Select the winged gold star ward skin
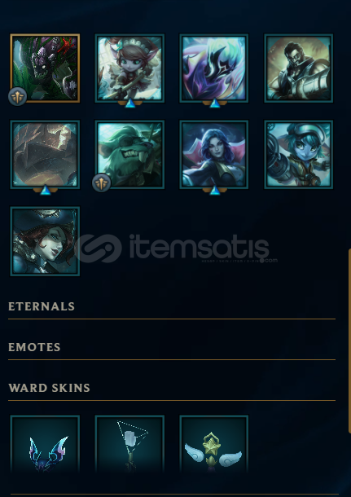Image resolution: width=351 pixels, height=497 pixels. pyautogui.click(x=214, y=444)
